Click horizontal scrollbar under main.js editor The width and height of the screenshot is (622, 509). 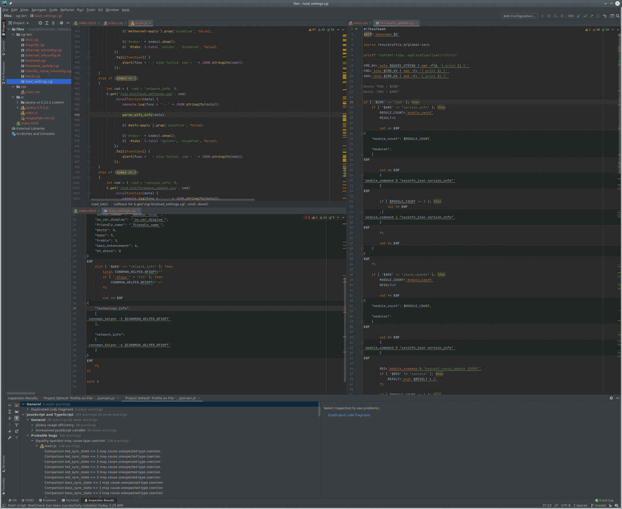click(x=173, y=200)
